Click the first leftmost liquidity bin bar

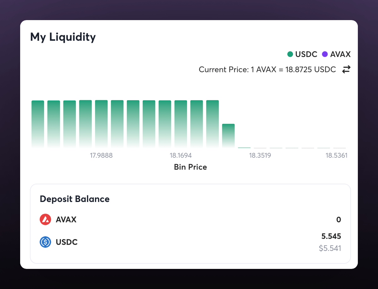click(x=38, y=124)
